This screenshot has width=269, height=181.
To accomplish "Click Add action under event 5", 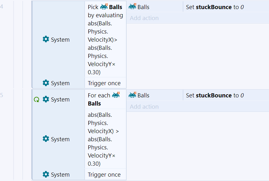I will point(144,107).
